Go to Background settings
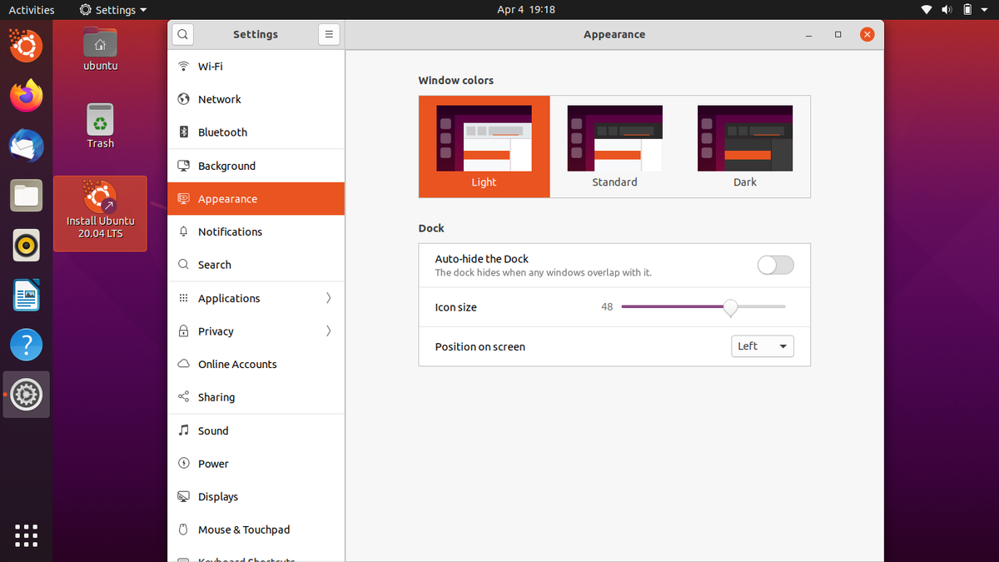Screen dimensions: 999x562 click(256, 166)
